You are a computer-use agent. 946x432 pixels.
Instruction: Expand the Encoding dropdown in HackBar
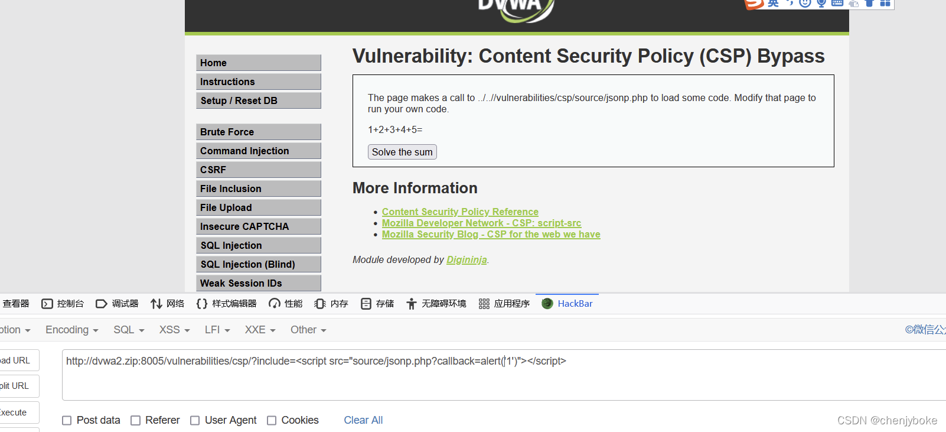[72, 330]
